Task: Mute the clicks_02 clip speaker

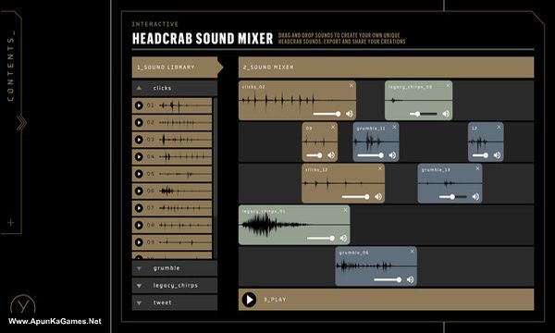Action: [x=350, y=114]
